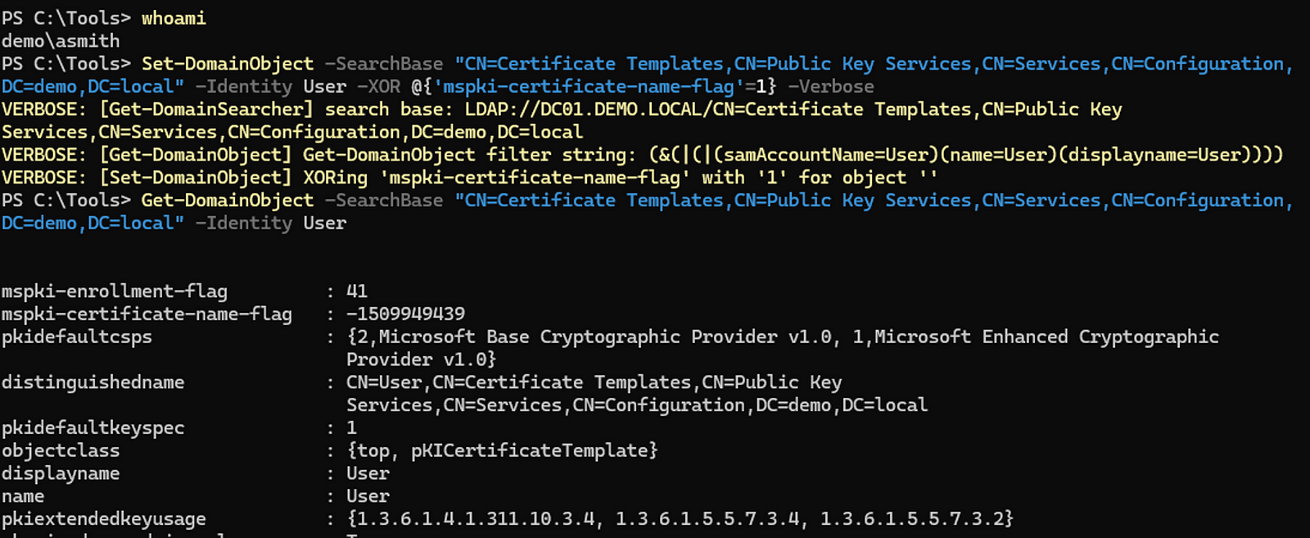Click the Set-DomainObject cmdlet in the prompt

pyautogui.click(x=227, y=64)
